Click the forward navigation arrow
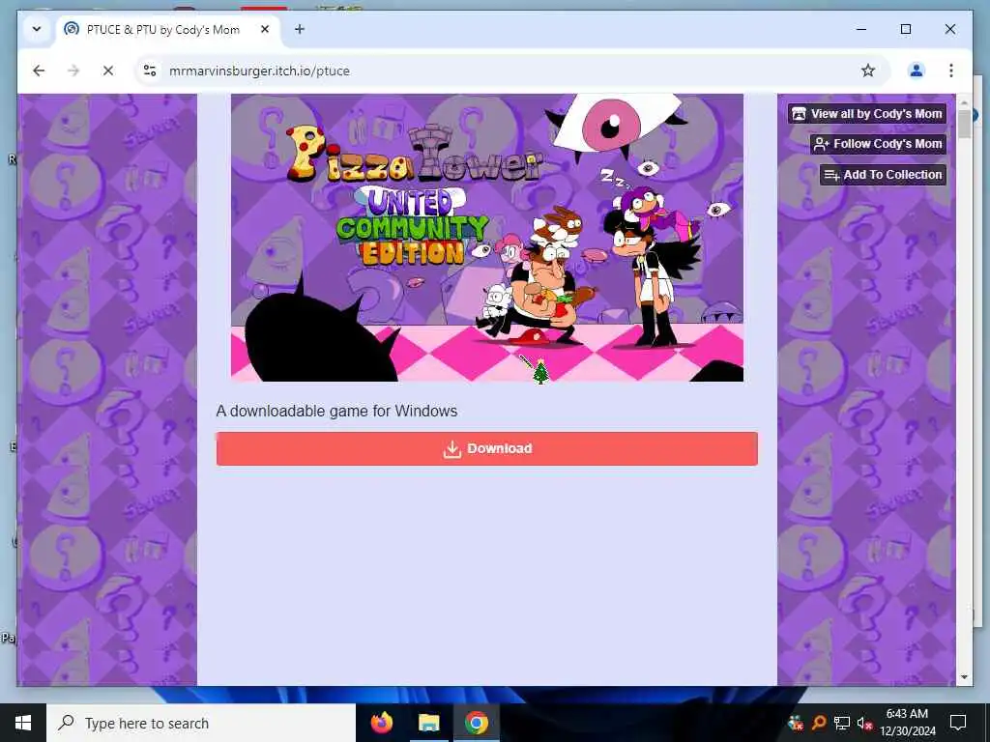The height and width of the screenshot is (742, 990). (73, 71)
